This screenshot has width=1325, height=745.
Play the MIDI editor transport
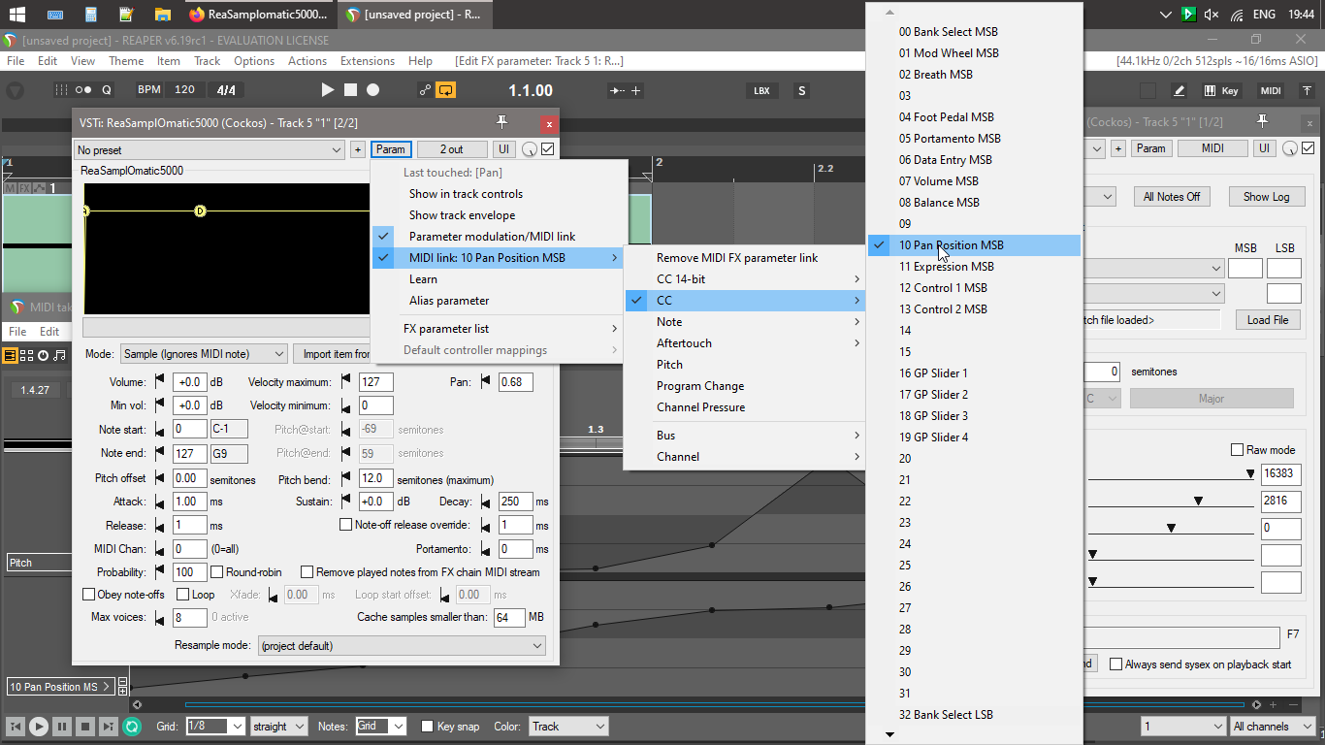[38, 726]
